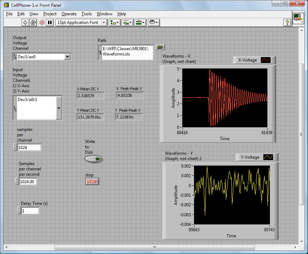The width and height of the screenshot is (308, 254).
Task: Open the Tools menu
Action: (86, 14)
